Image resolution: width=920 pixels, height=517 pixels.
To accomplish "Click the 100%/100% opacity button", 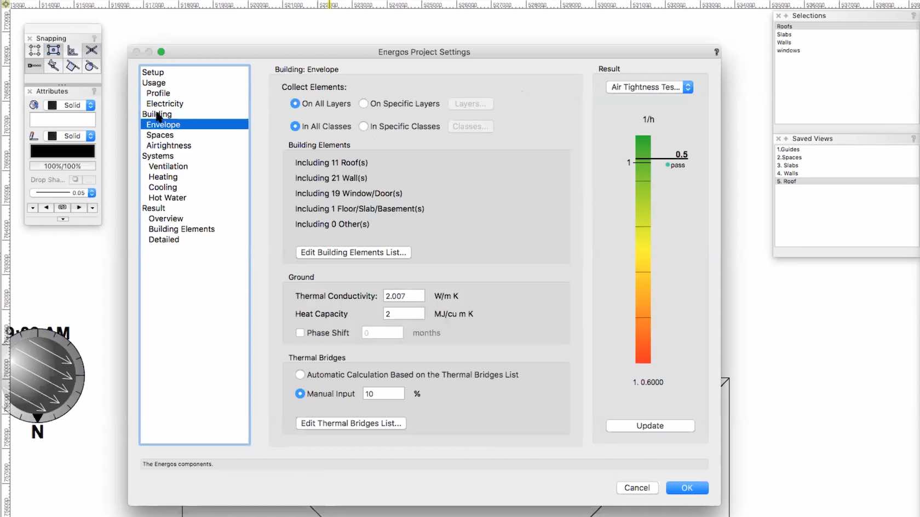I will pyautogui.click(x=62, y=166).
